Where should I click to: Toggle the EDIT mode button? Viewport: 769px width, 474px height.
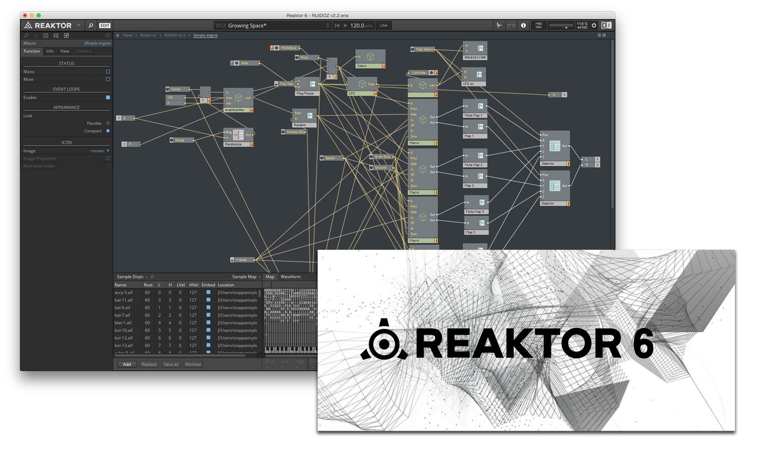click(105, 25)
